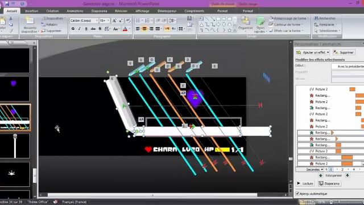Open the Animations ribbon tab

click(75, 11)
